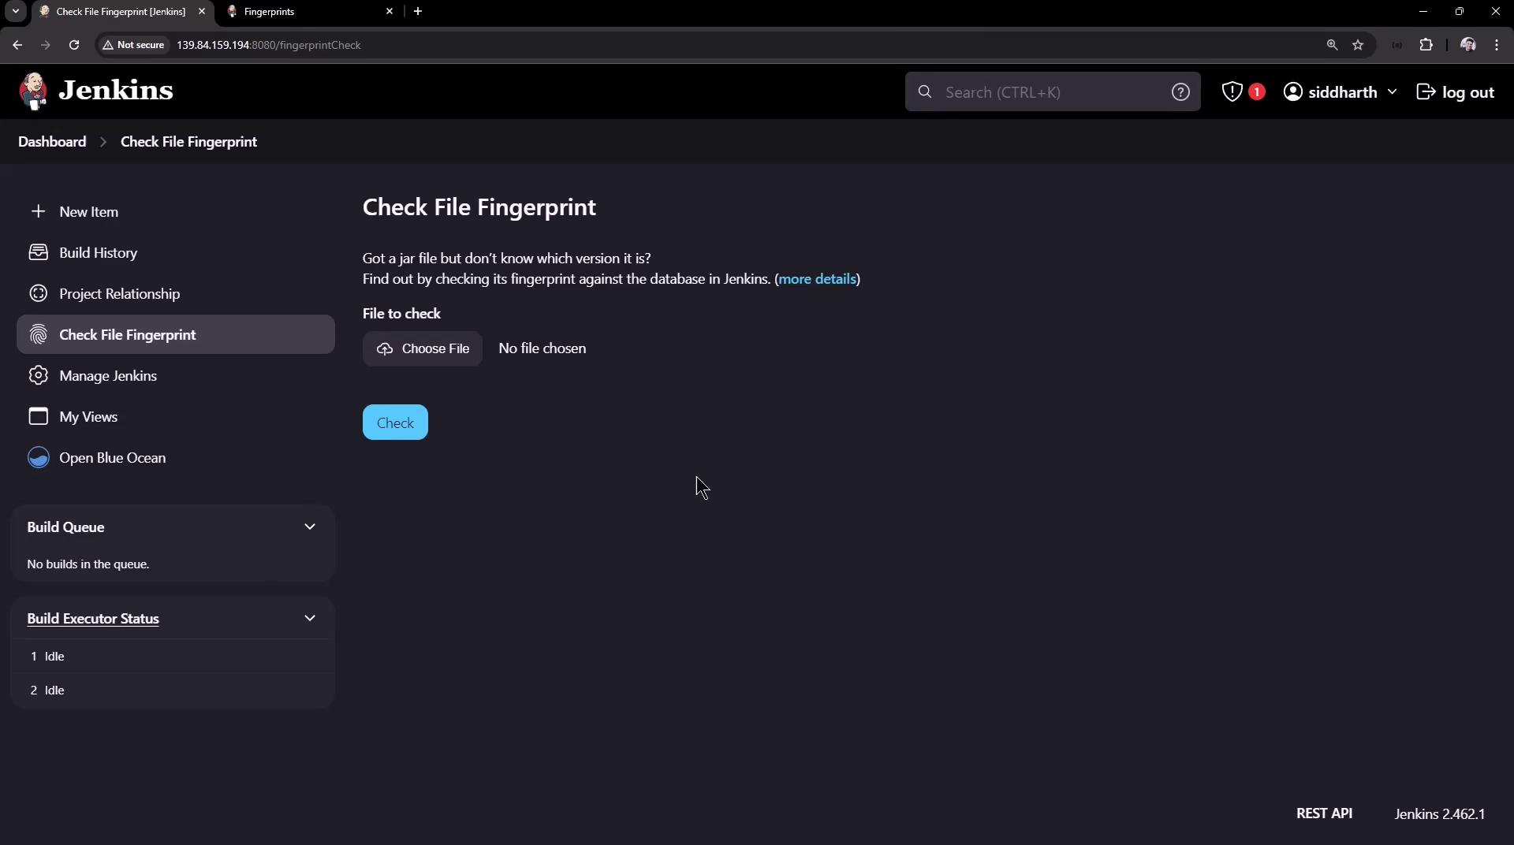Click the browser address bar URL
The height and width of the screenshot is (845, 1514).
tap(269, 45)
